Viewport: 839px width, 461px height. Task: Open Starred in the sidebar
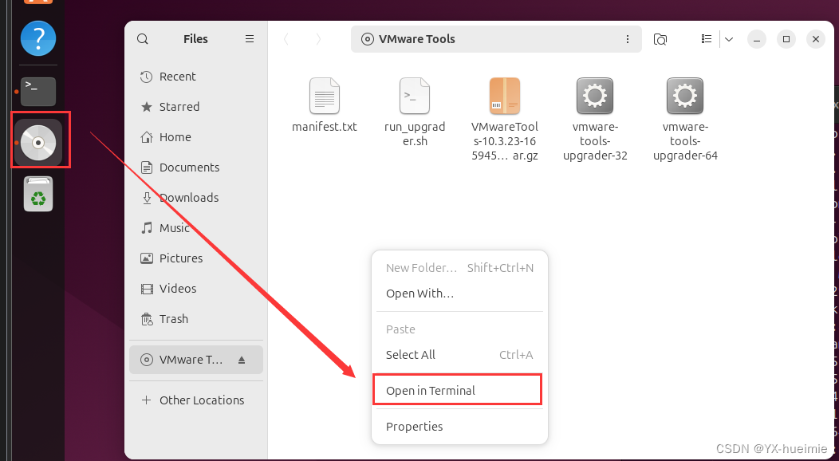pos(196,107)
